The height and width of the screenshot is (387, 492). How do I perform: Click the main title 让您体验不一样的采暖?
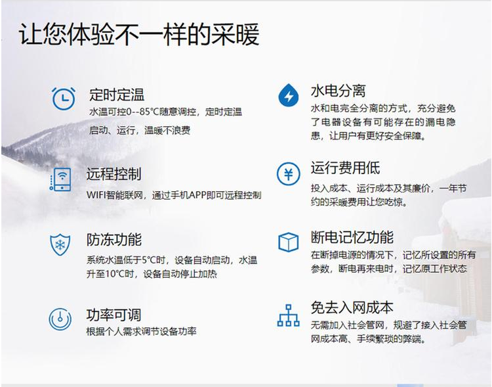[x=139, y=34]
